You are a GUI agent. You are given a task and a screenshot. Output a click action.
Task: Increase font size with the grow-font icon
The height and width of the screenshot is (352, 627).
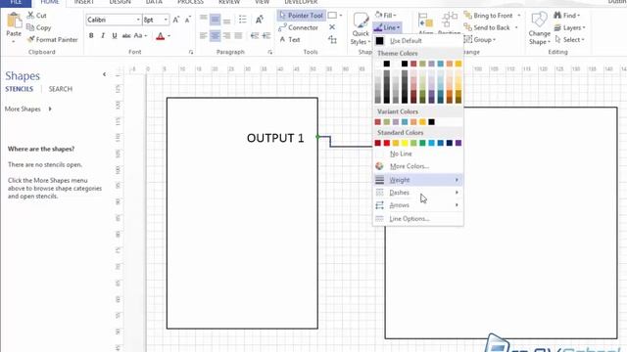(176, 20)
